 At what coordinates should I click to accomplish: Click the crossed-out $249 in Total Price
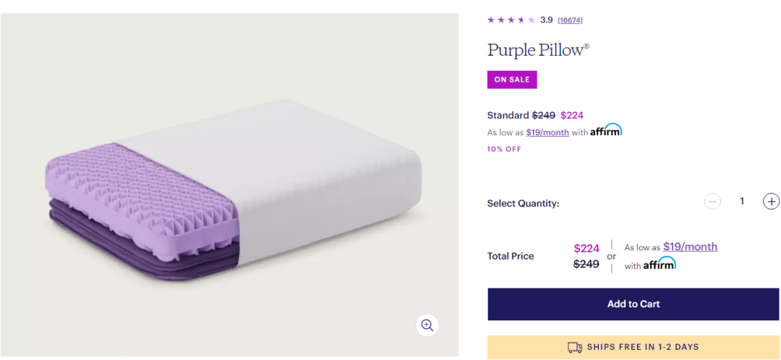(x=586, y=264)
